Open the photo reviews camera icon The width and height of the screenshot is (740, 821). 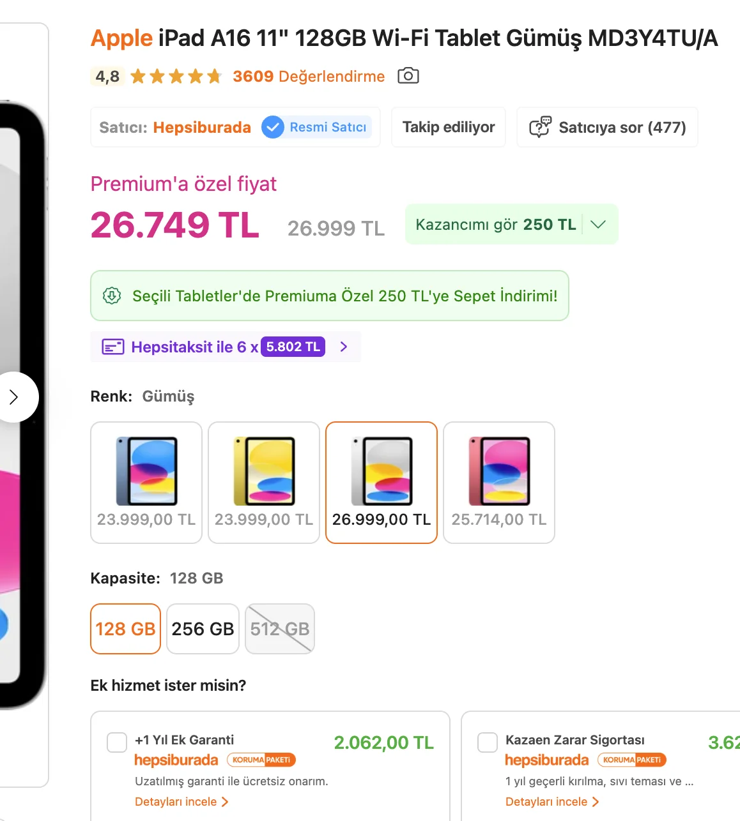tap(408, 76)
